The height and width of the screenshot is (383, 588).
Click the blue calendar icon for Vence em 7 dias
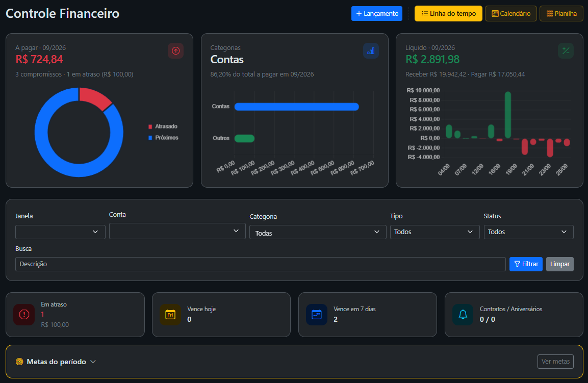(x=317, y=314)
